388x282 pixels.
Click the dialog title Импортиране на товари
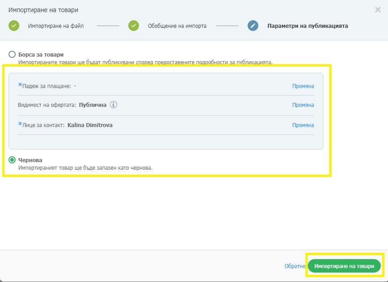tap(44, 10)
